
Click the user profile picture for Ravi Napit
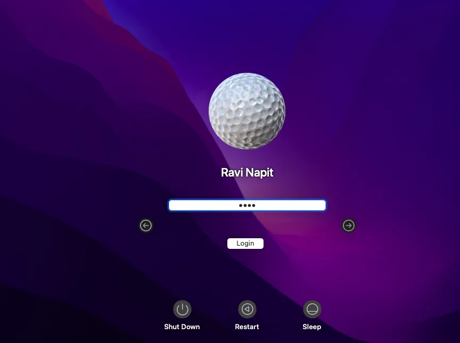[247, 110]
